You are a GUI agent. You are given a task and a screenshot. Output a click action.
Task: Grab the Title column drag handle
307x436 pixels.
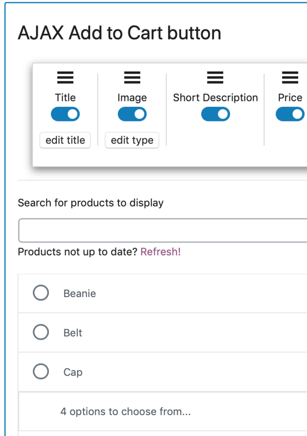pyautogui.click(x=65, y=77)
